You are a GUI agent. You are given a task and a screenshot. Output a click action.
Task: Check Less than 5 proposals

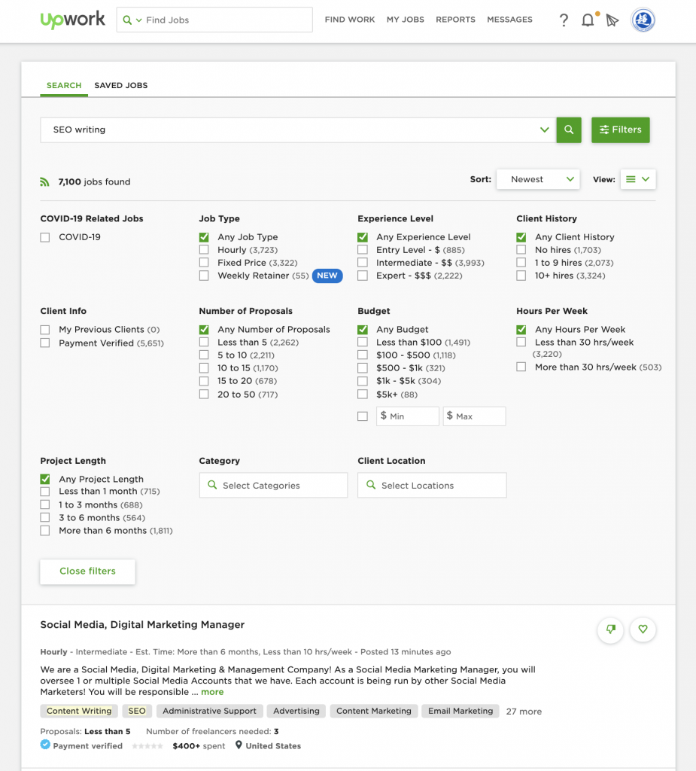point(204,343)
